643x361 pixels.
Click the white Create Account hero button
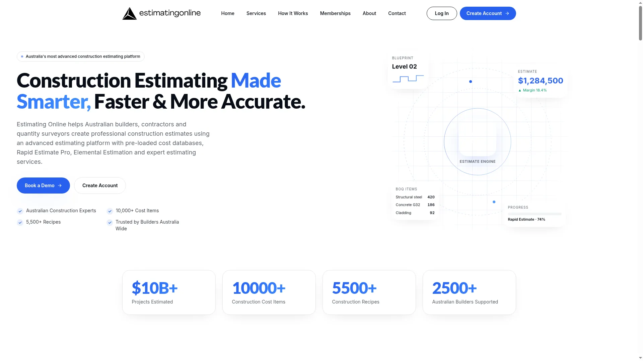(100, 186)
